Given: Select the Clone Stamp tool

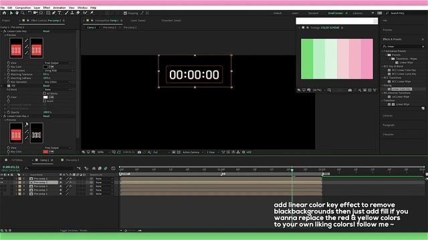Looking at the screenshot, I should (x=72, y=13).
